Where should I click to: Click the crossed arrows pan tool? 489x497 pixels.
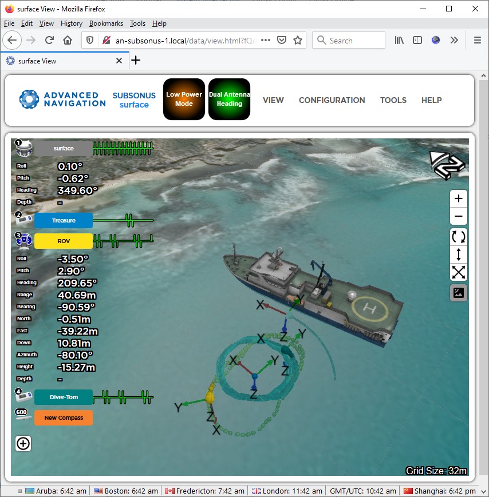click(458, 272)
